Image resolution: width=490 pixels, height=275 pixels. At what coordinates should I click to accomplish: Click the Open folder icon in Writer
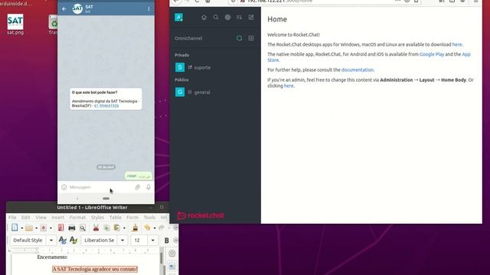pos(29,228)
